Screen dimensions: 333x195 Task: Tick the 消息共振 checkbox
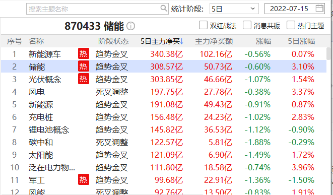click(247, 25)
